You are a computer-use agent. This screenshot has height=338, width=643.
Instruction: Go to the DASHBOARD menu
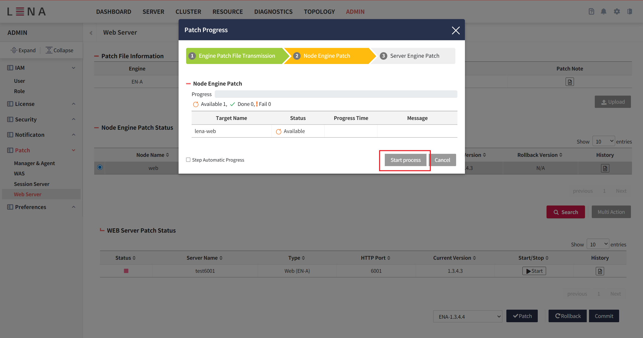114,12
